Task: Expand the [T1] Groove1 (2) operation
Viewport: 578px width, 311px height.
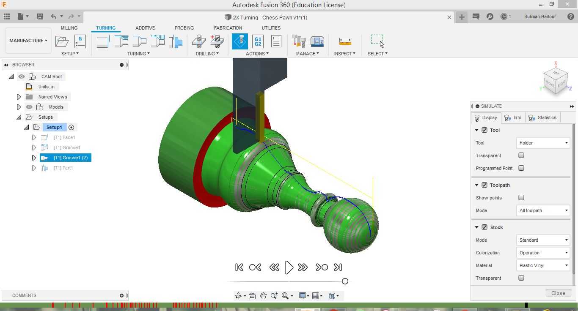Action: [34, 158]
